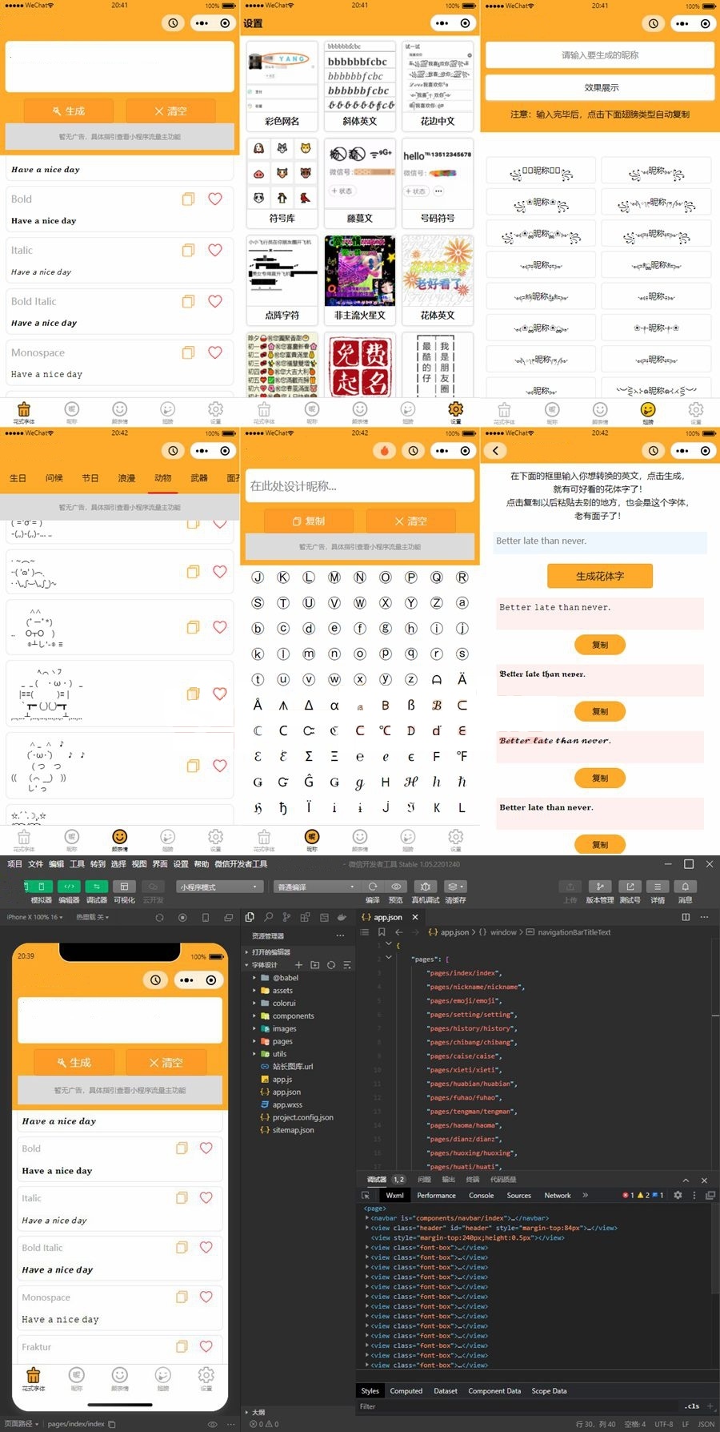Click the 真机调试 bug icon in toolbar

(x=426, y=887)
